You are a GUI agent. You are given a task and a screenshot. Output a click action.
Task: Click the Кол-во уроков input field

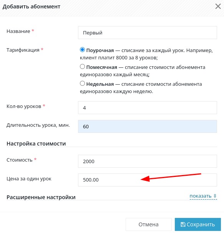click(x=148, y=108)
